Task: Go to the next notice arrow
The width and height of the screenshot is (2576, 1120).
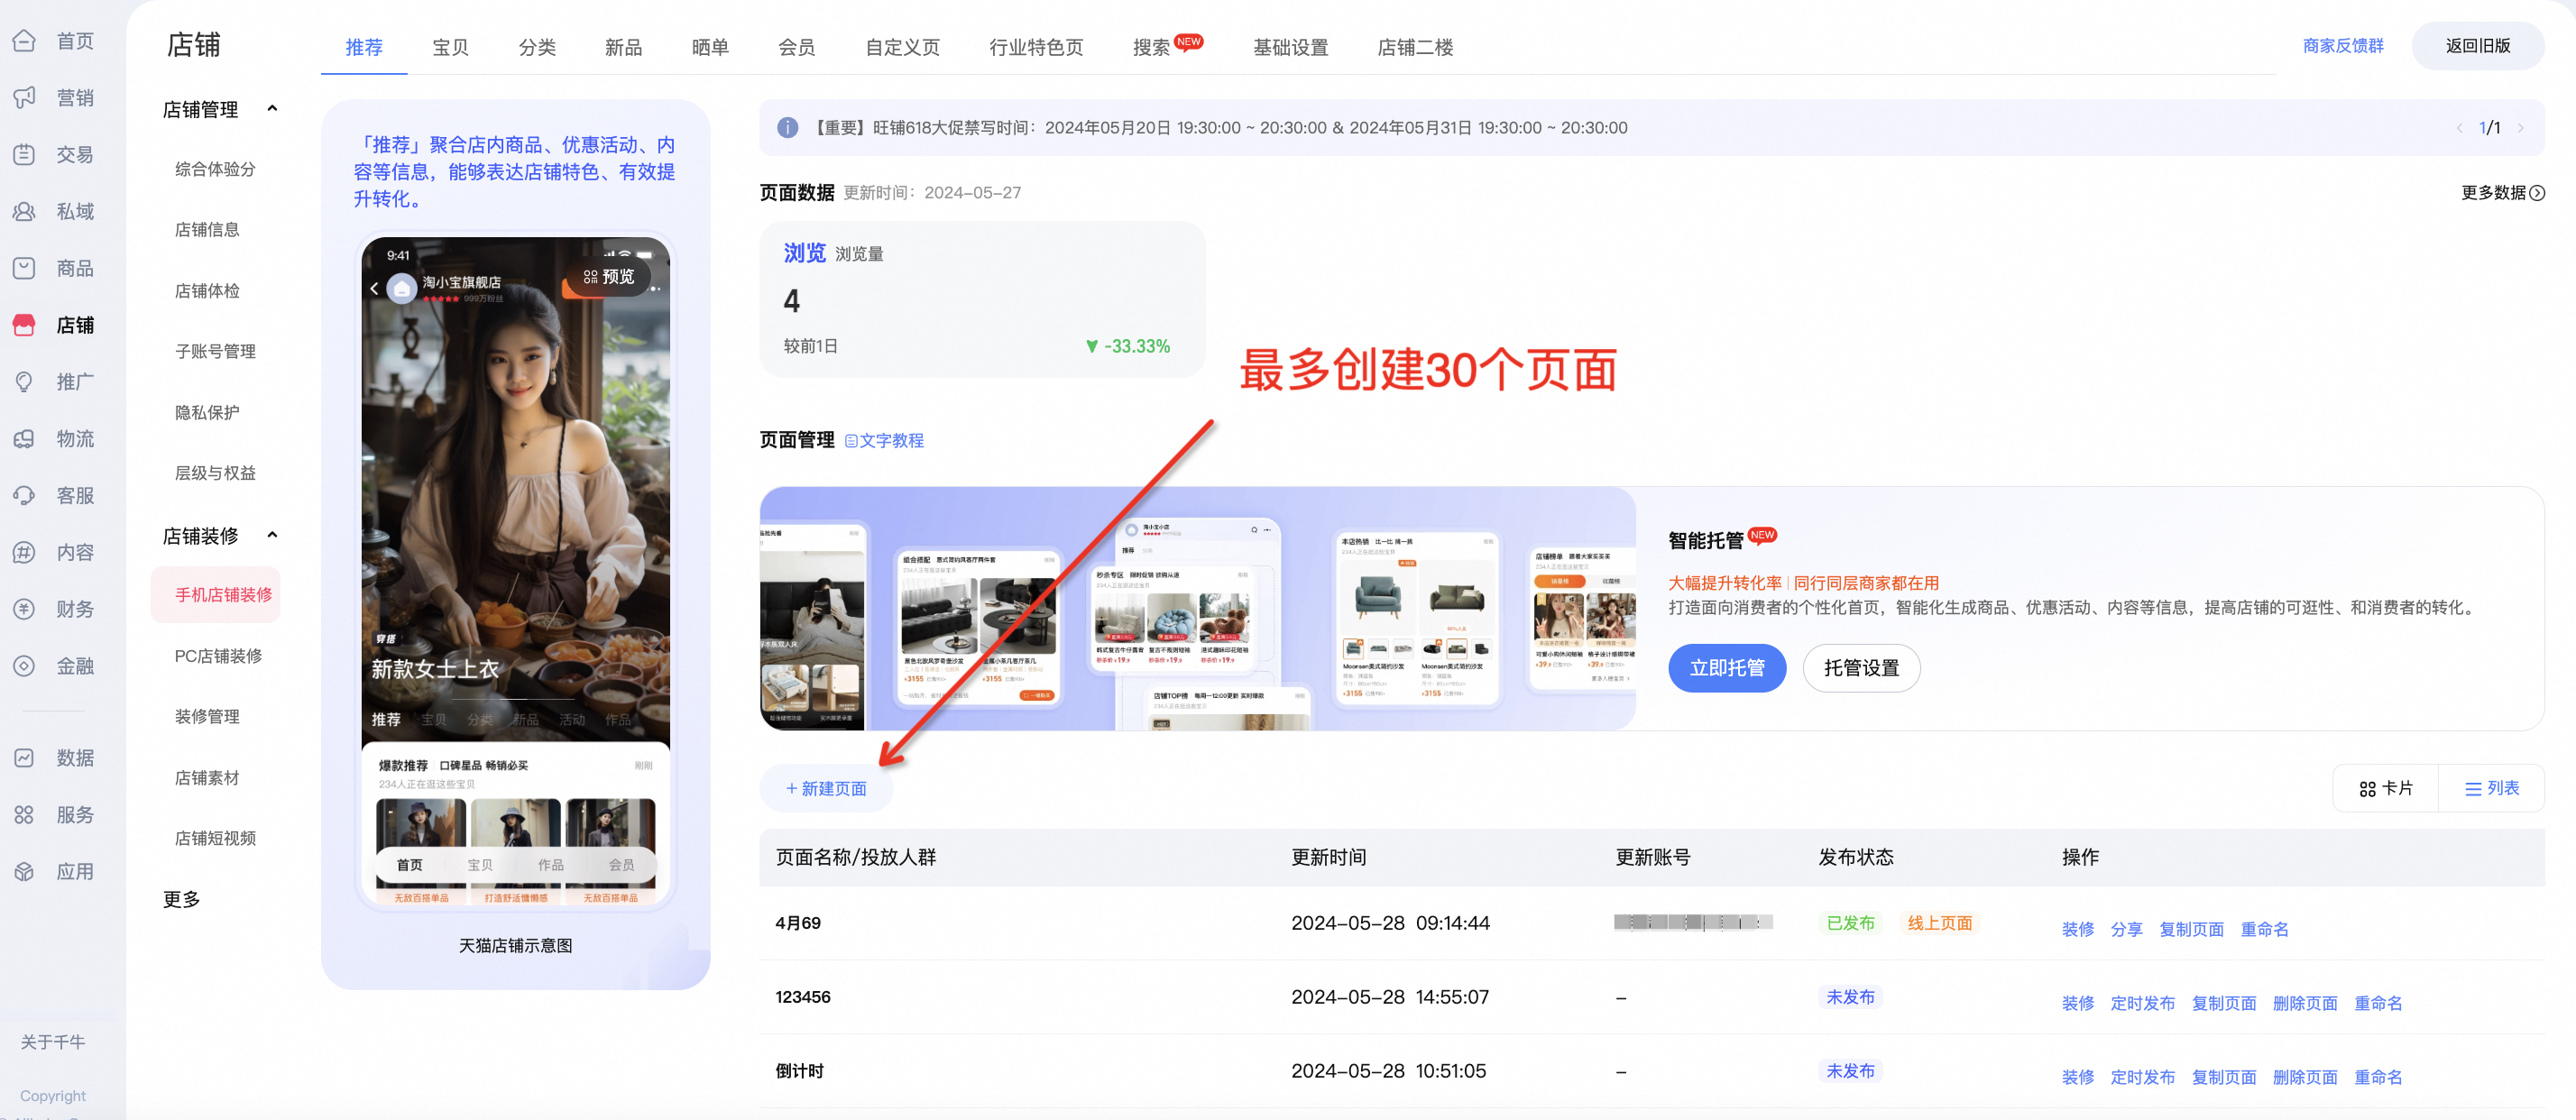Action: pos(2521,128)
